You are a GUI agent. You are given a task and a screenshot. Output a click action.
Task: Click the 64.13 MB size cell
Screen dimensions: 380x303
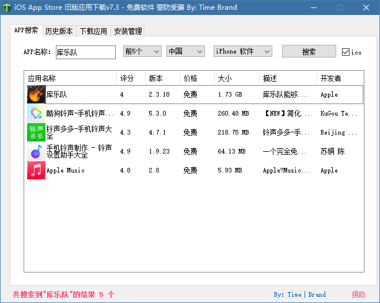[x=231, y=152]
